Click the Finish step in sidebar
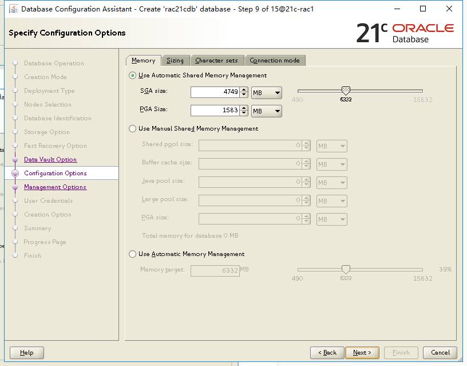The height and width of the screenshot is (366, 467). [33, 255]
